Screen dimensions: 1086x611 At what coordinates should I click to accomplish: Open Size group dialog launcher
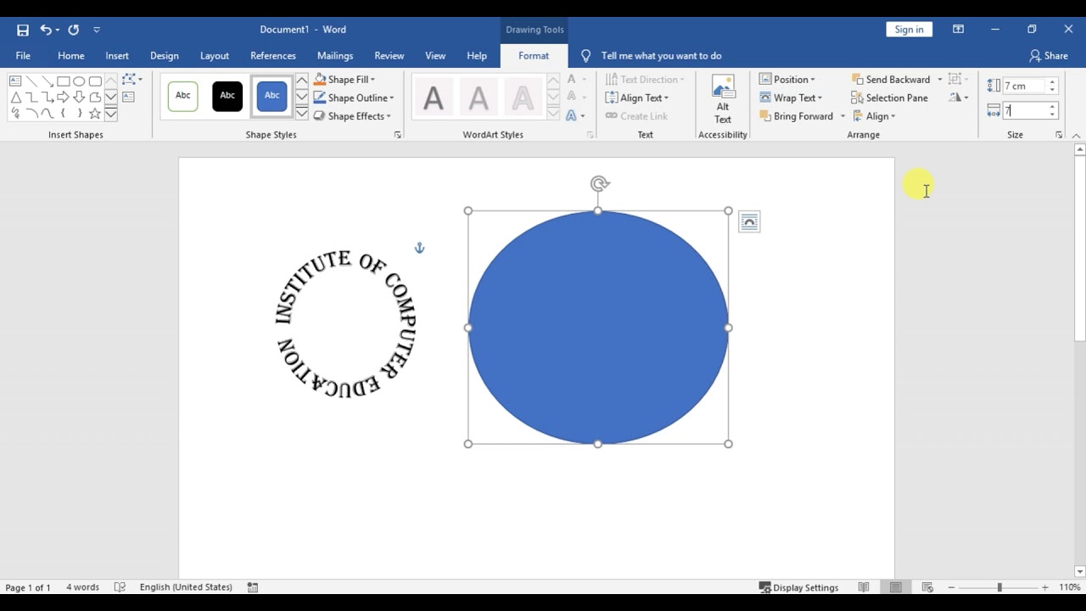click(x=1059, y=135)
